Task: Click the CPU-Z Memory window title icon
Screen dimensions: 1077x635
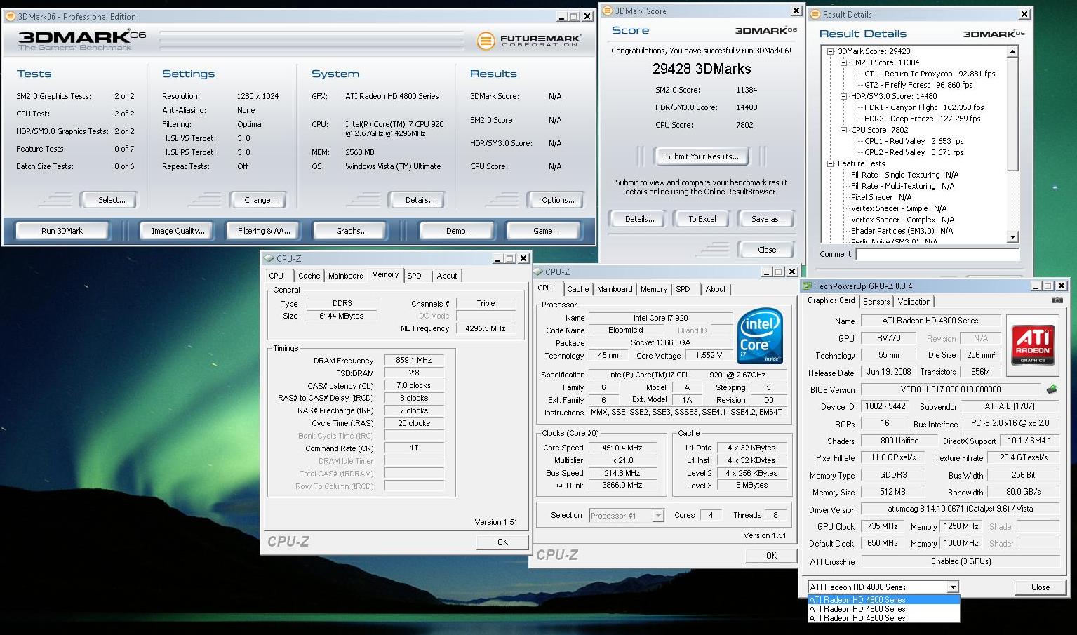Action: 269,258
